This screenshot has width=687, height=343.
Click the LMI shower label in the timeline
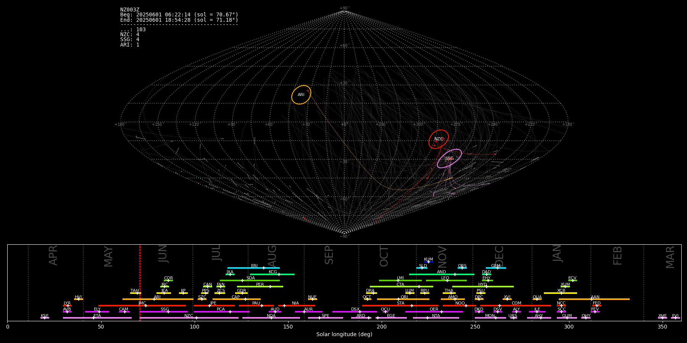click(400, 278)
